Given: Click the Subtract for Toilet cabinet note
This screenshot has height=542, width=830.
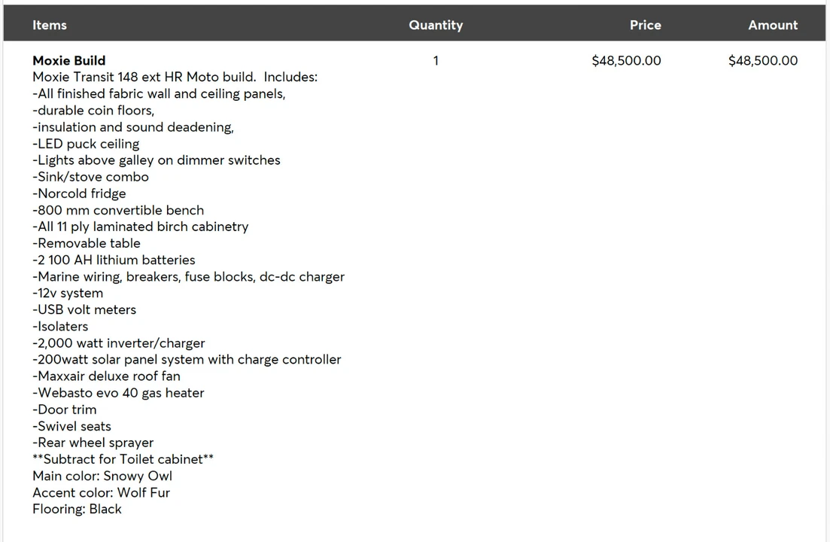Looking at the screenshot, I should [123, 459].
